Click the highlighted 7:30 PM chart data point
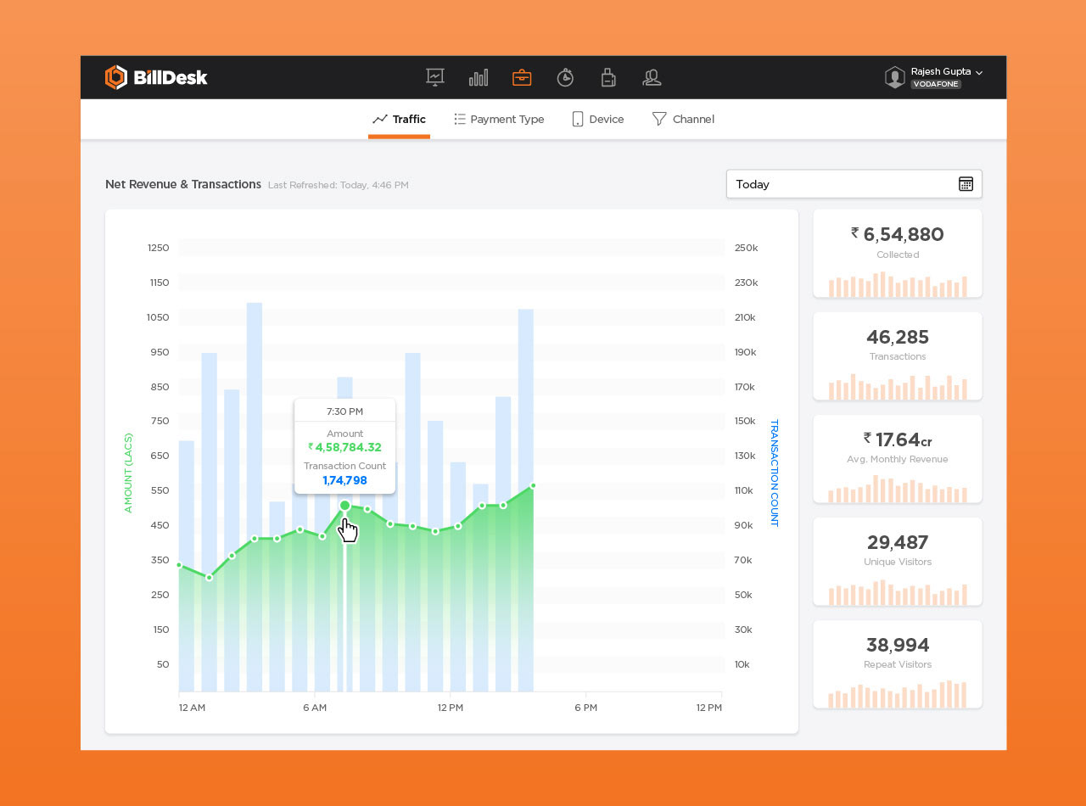 click(344, 506)
